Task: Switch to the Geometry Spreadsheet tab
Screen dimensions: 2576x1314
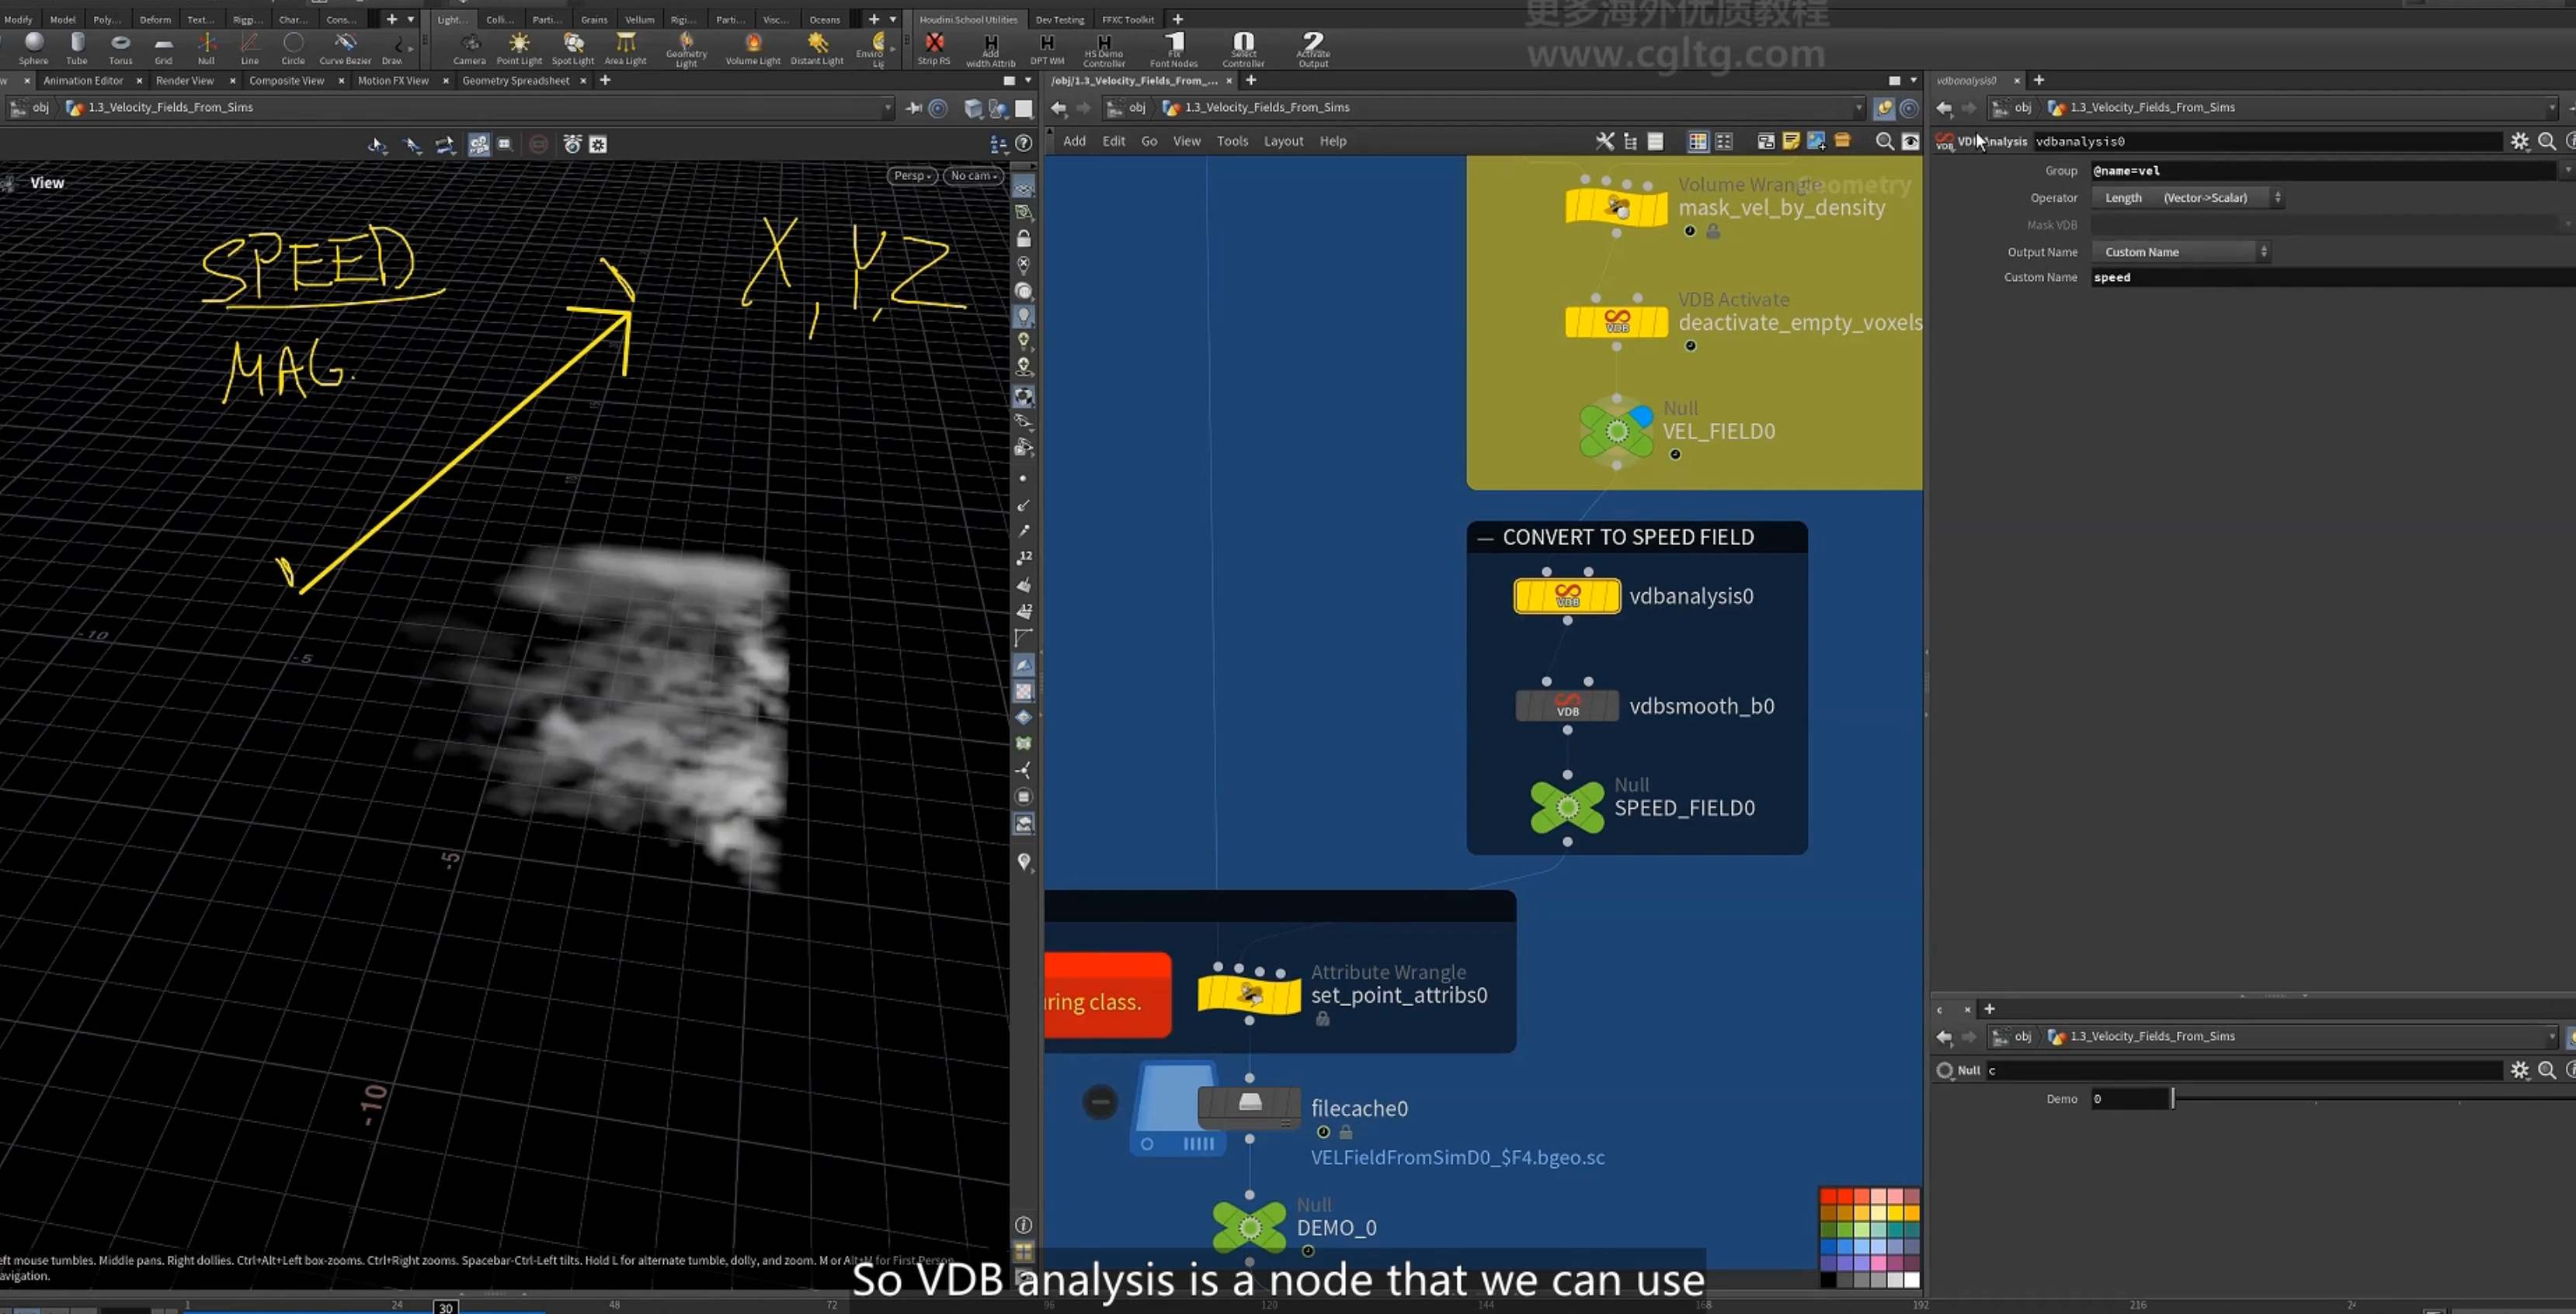Action: pyautogui.click(x=515, y=80)
